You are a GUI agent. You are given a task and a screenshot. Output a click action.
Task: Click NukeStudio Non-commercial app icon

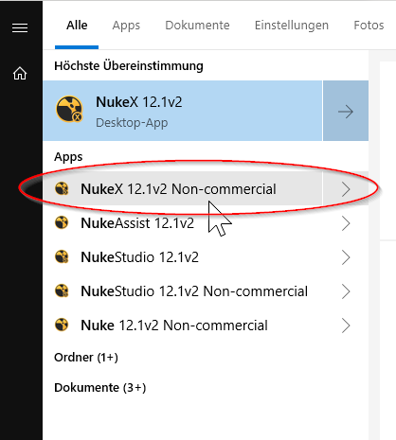[x=62, y=291]
